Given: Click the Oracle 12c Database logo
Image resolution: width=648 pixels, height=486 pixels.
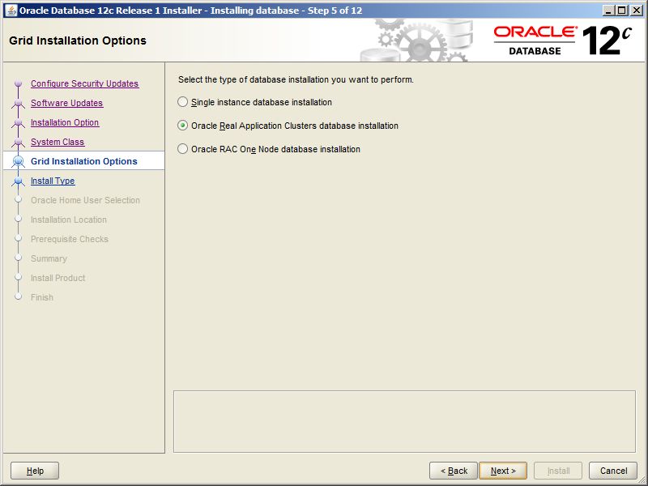Looking at the screenshot, I should pos(562,40).
